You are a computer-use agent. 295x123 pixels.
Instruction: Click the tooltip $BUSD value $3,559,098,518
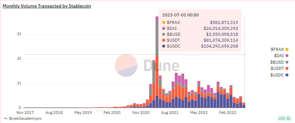[x=222, y=34]
